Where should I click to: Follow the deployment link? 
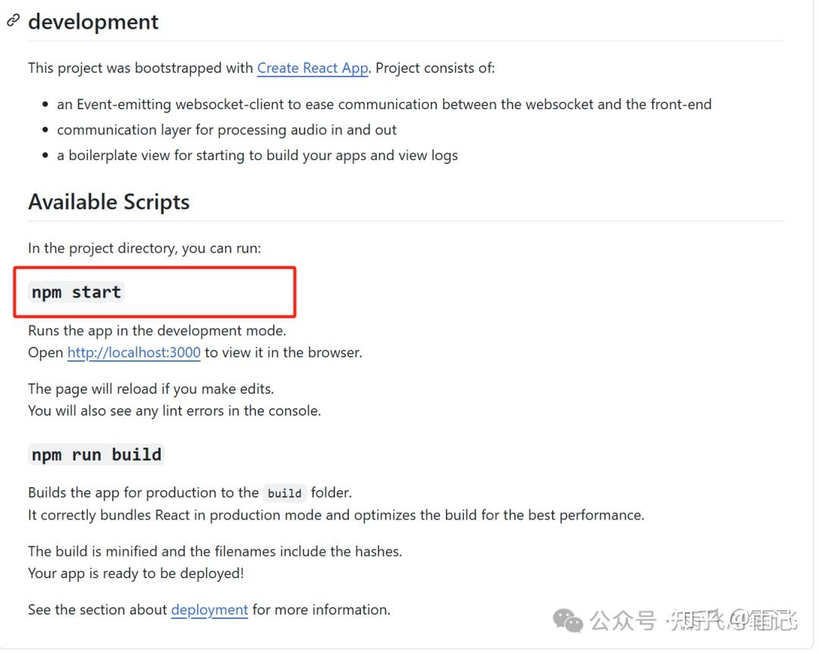(209, 609)
